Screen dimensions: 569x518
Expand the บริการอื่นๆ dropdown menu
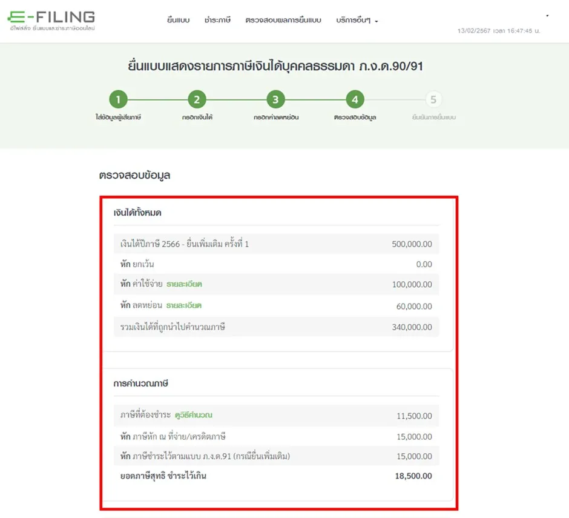tap(357, 21)
